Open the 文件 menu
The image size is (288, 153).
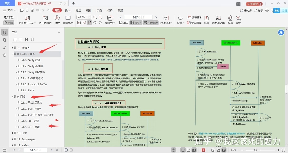10,10
